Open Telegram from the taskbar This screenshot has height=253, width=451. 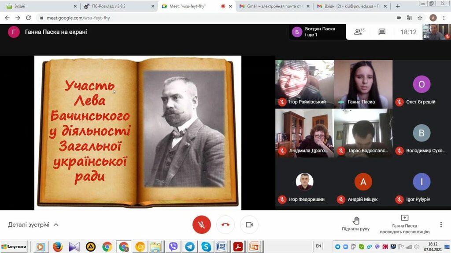click(x=189, y=247)
